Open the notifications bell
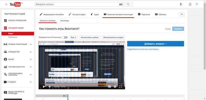Screen dimensions: 206x100 click(190, 4)
